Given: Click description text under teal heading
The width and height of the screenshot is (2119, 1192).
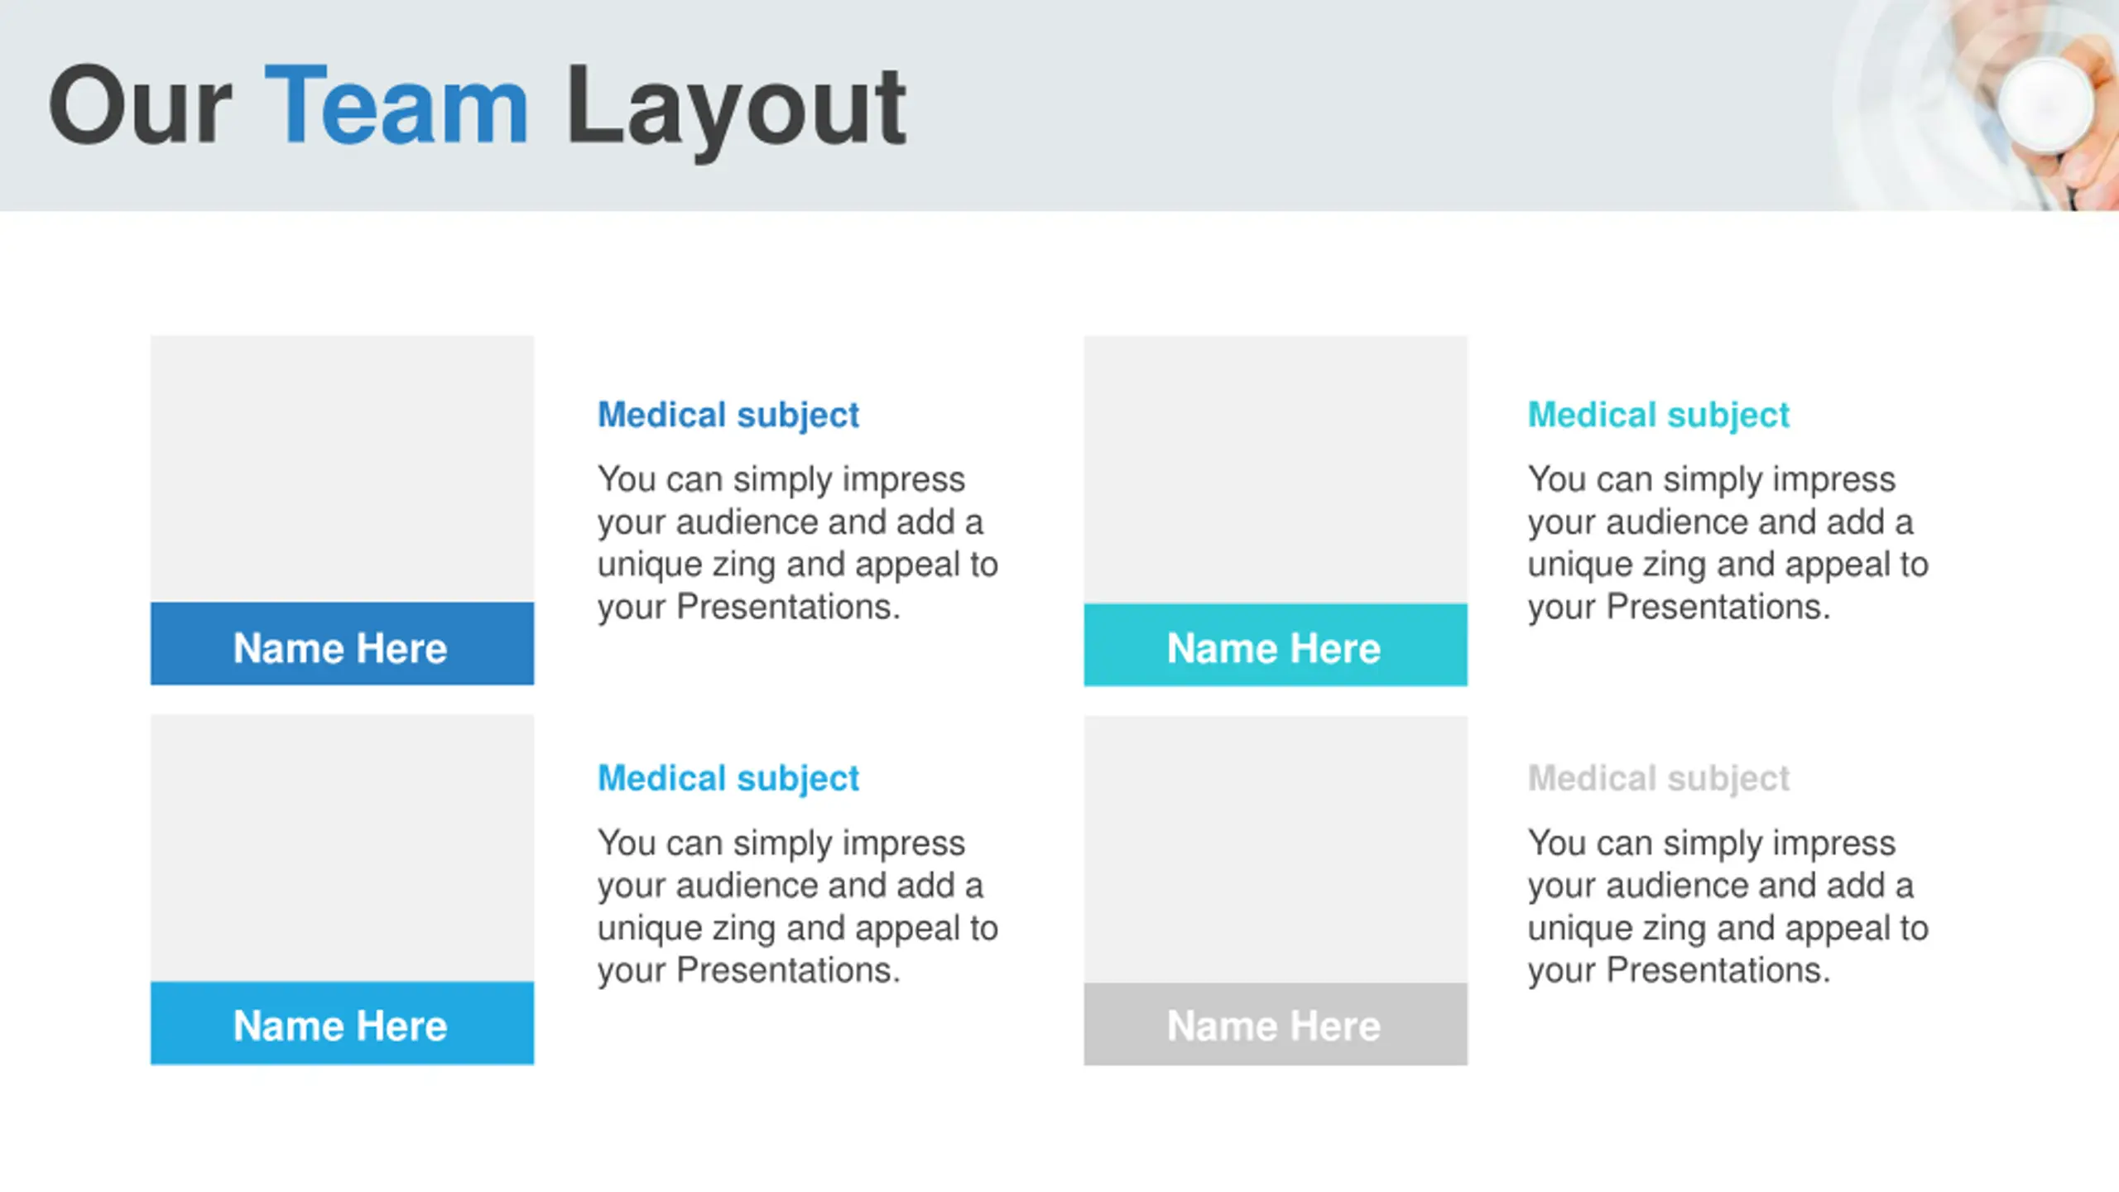Looking at the screenshot, I should pos(1728,543).
